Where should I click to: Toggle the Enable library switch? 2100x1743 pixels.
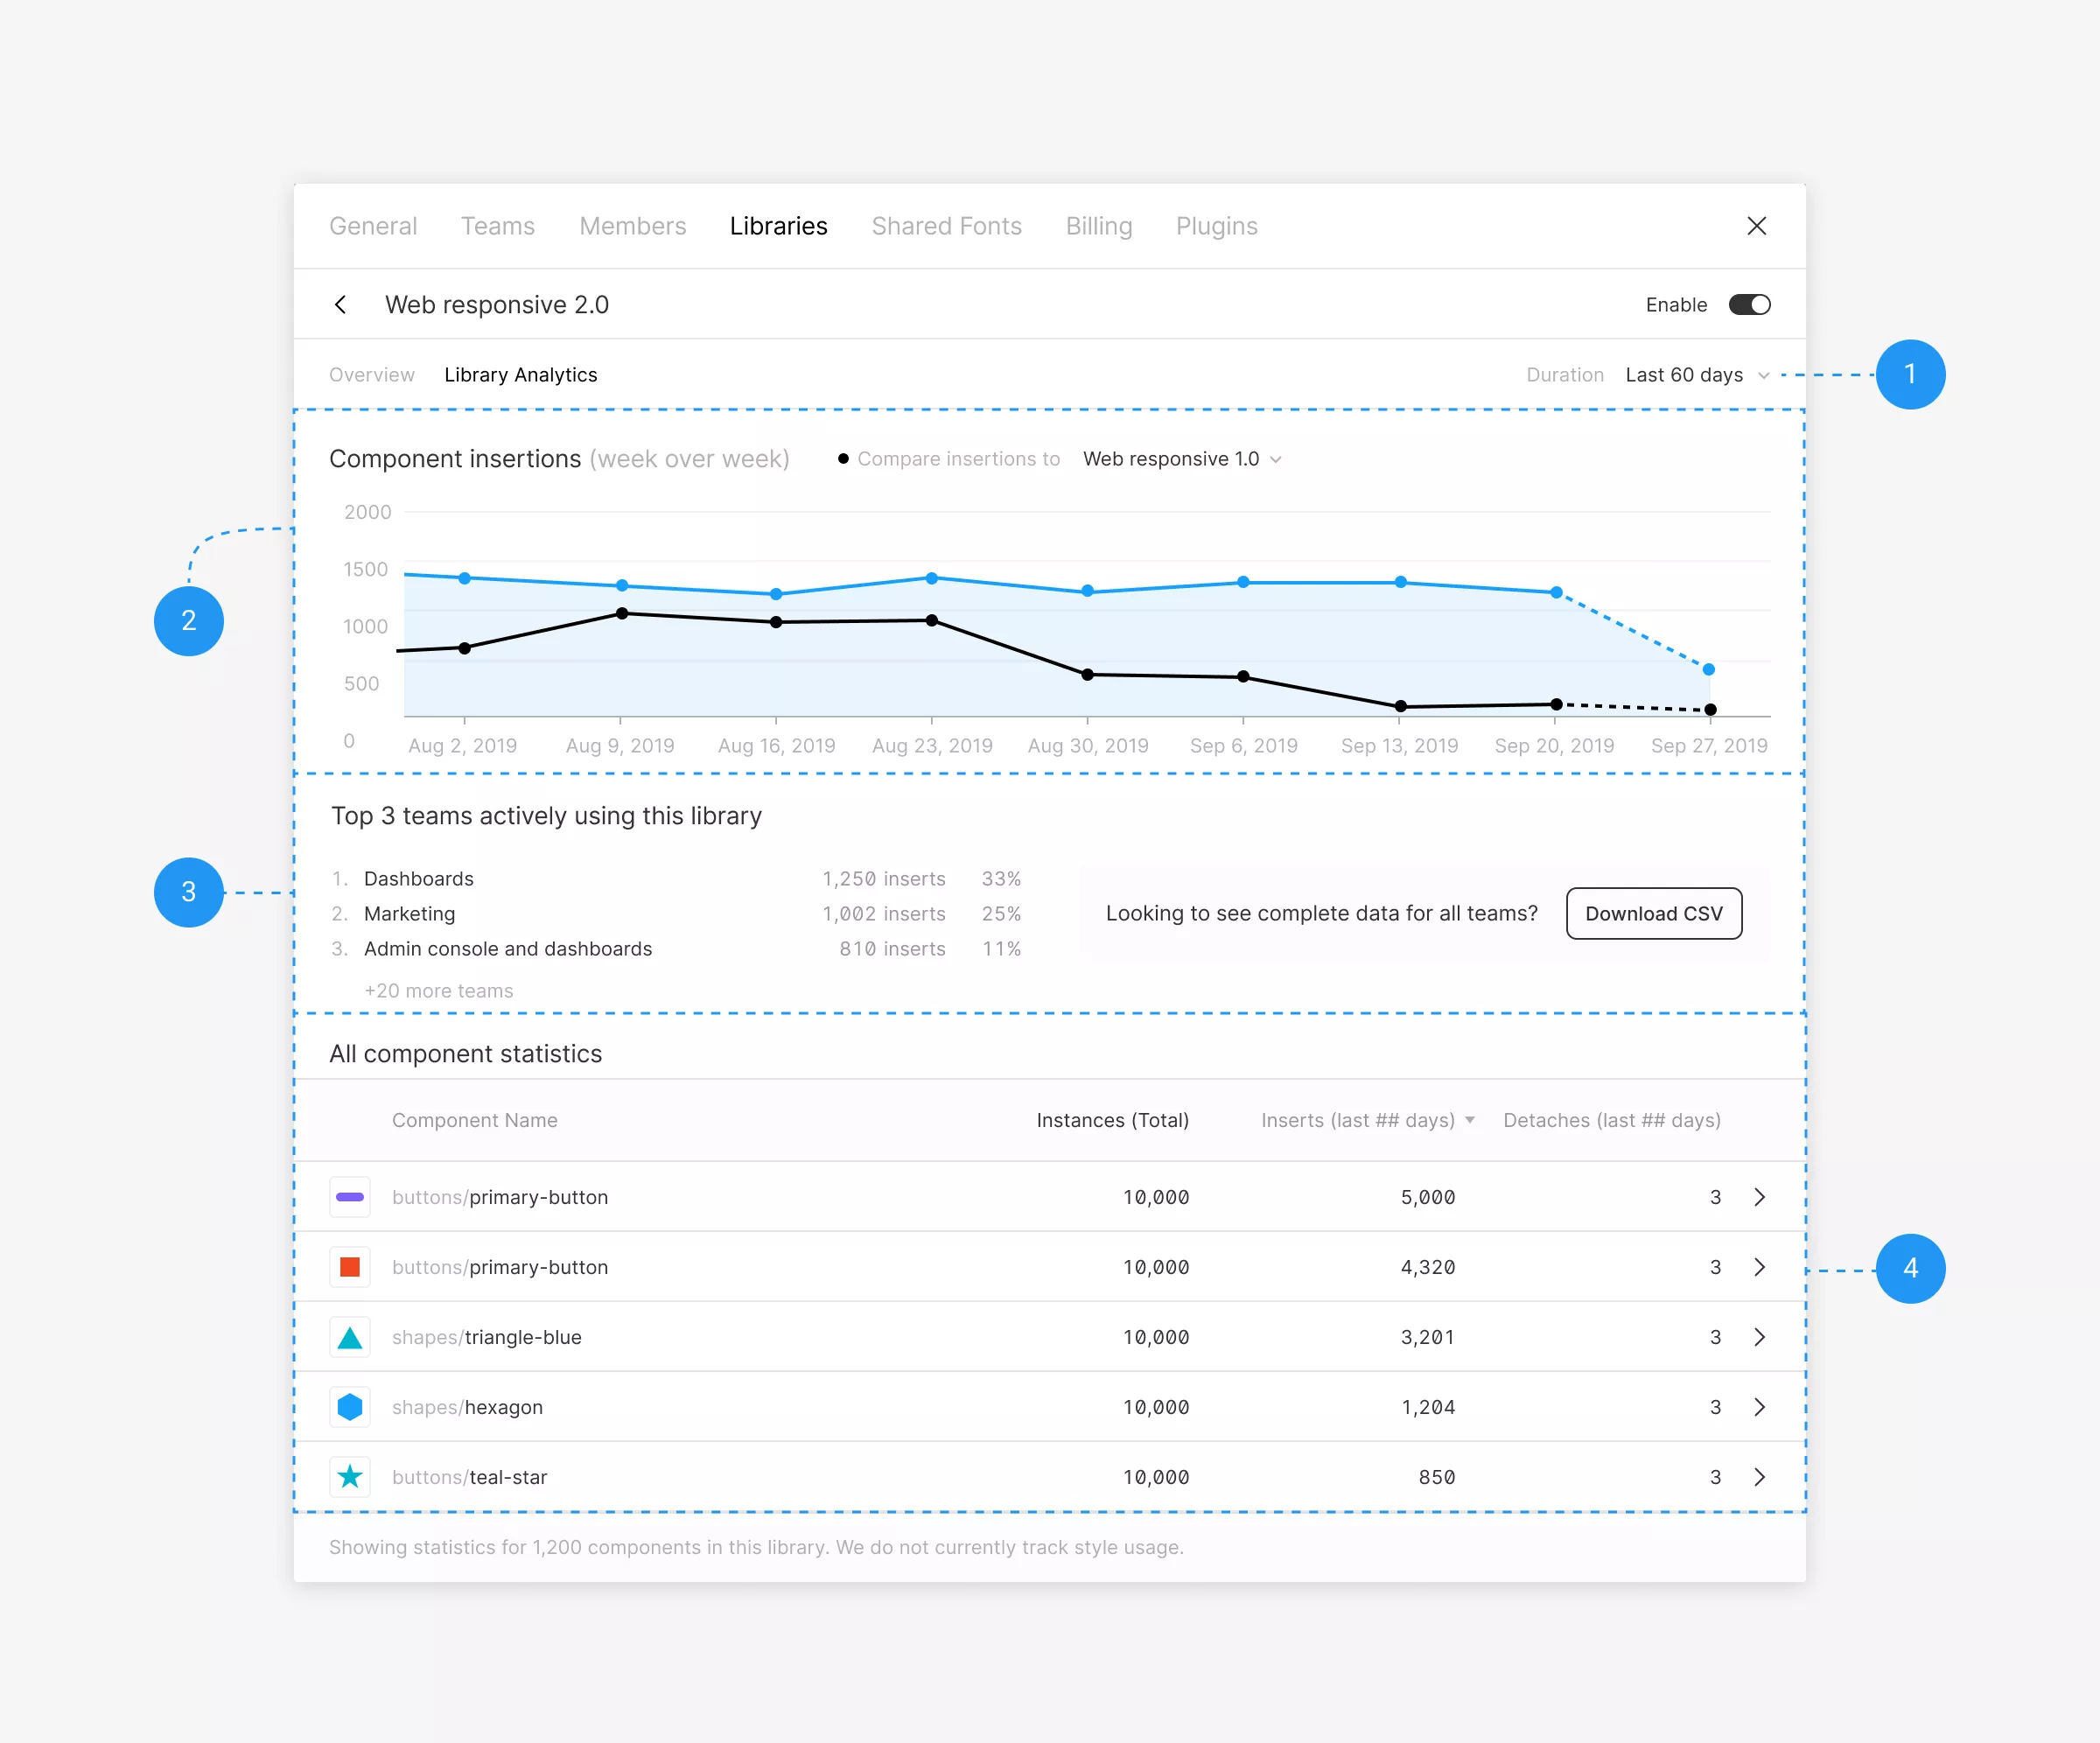coord(1749,305)
